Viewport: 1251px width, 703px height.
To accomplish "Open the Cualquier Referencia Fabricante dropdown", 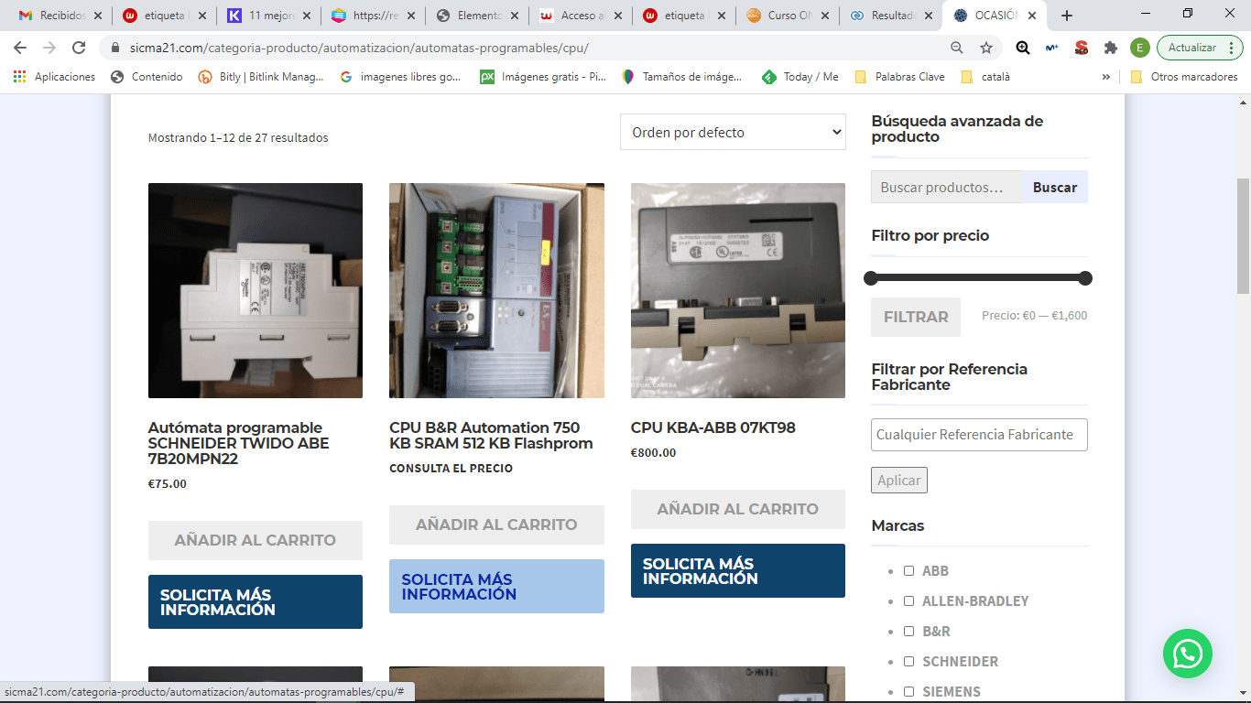I will pyautogui.click(x=979, y=435).
